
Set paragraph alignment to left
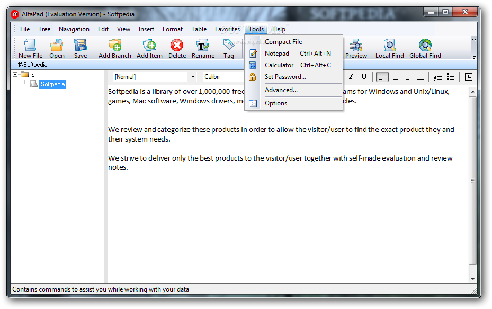coord(382,77)
